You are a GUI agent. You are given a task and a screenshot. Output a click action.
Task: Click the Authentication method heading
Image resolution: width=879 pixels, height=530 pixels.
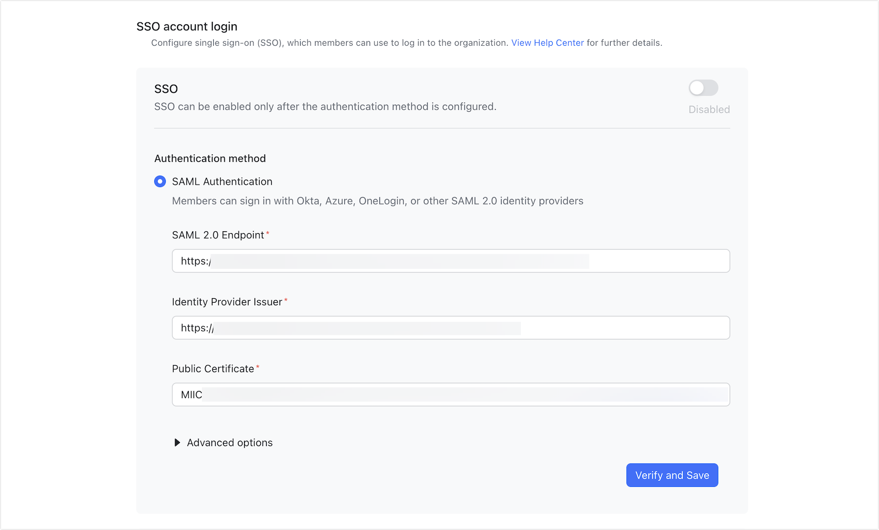click(x=210, y=158)
